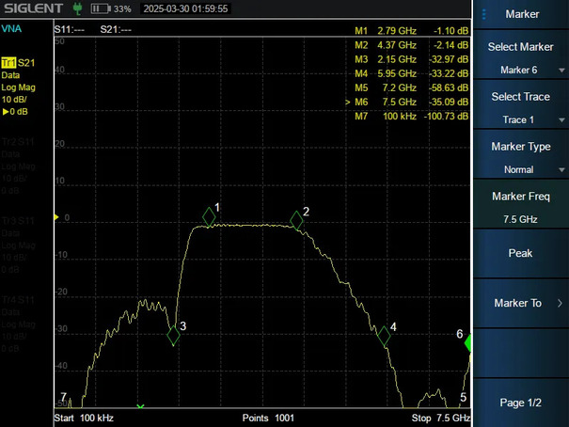The width and height of the screenshot is (569, 427).
Task: Click the power plug status icon
Action: point(77,8)
